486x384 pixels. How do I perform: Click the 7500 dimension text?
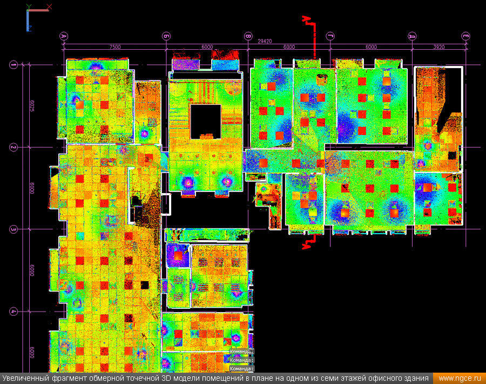point(114,47)
